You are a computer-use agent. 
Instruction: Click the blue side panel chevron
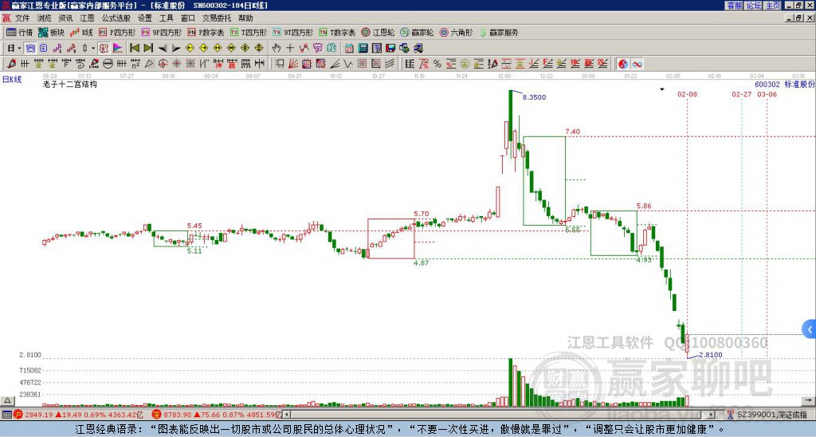click(810, 329)
